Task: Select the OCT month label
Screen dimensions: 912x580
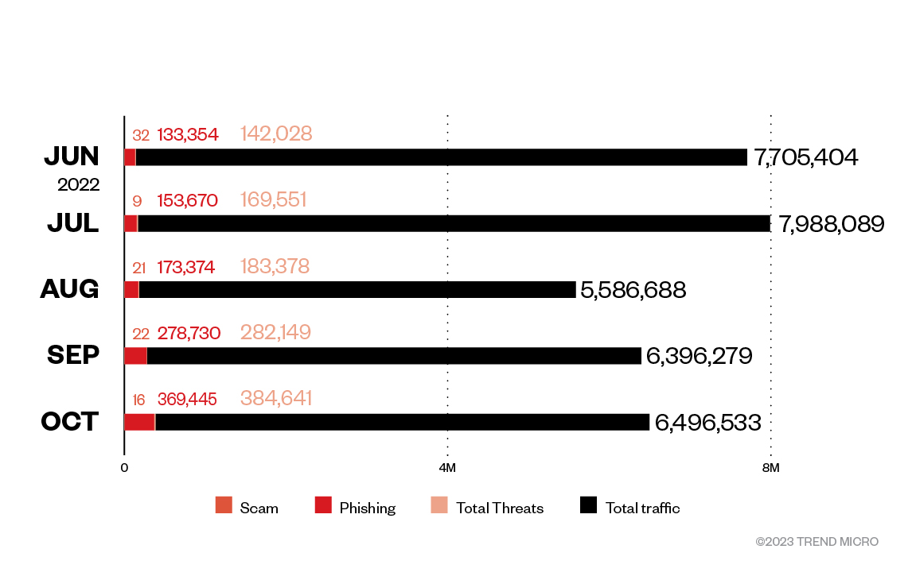Action: [70, 421]
